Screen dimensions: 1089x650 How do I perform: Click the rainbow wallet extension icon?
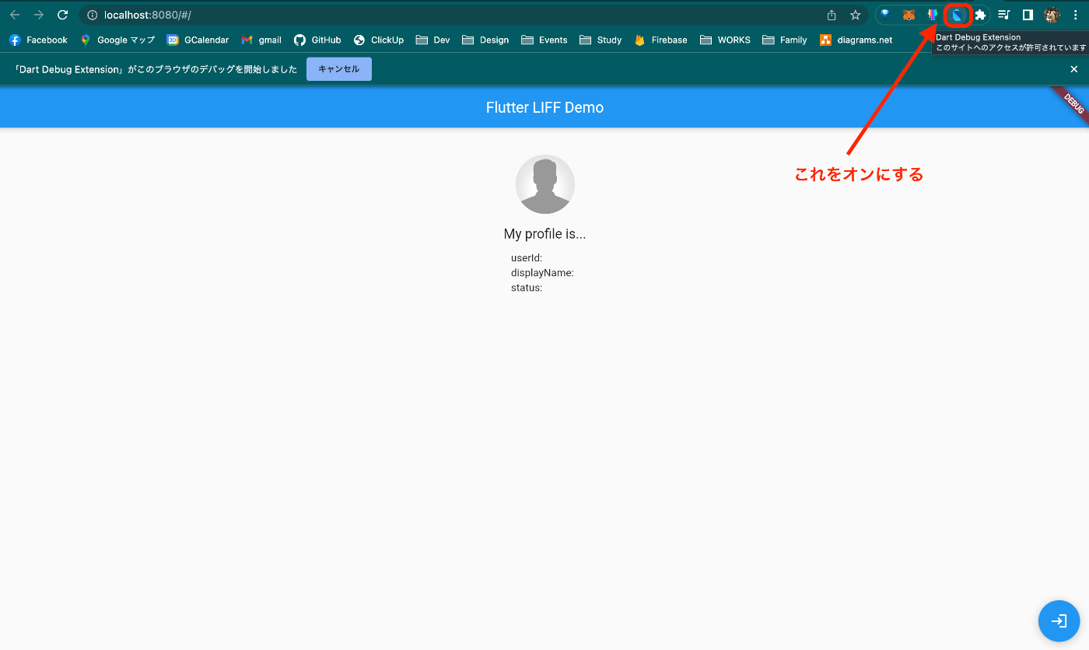pos(931,15)
